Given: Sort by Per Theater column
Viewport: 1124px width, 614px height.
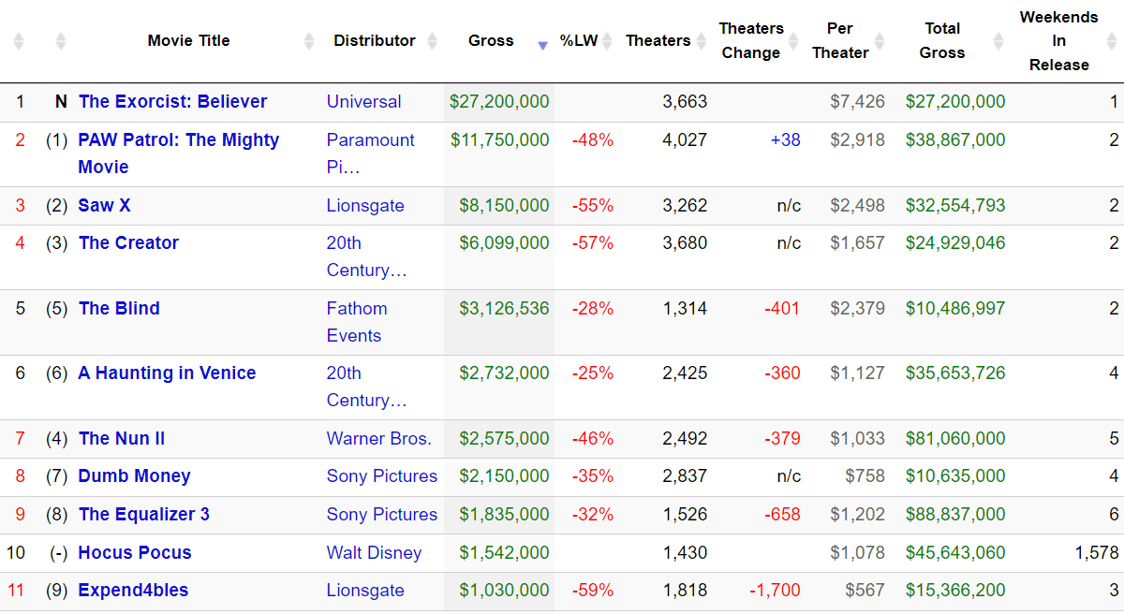Looking at the screenshot, I should pyautogui.click(x=840, y=41).
